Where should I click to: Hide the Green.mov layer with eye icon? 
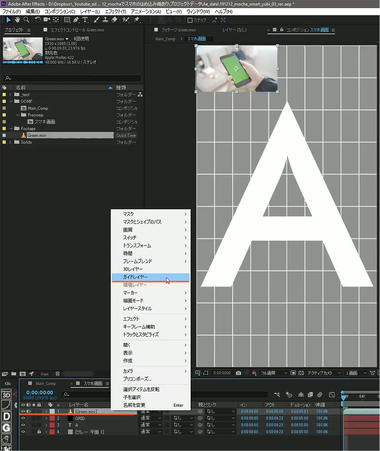pyautogui.click(x=23, y=411)
